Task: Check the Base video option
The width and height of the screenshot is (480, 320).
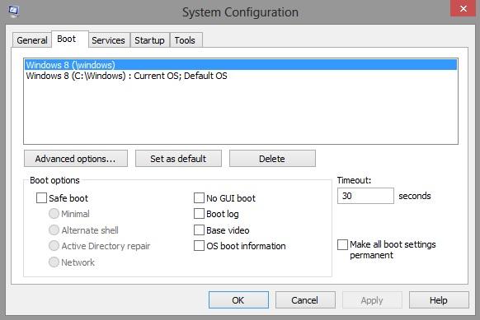Action: point(199,230)
